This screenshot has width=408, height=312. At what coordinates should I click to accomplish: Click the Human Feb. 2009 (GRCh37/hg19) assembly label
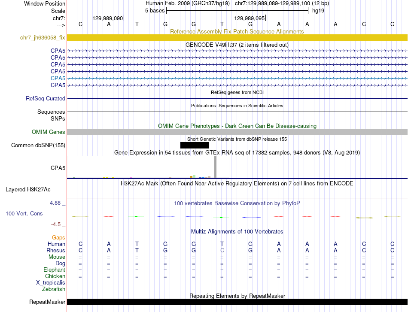tap(188, 3)
